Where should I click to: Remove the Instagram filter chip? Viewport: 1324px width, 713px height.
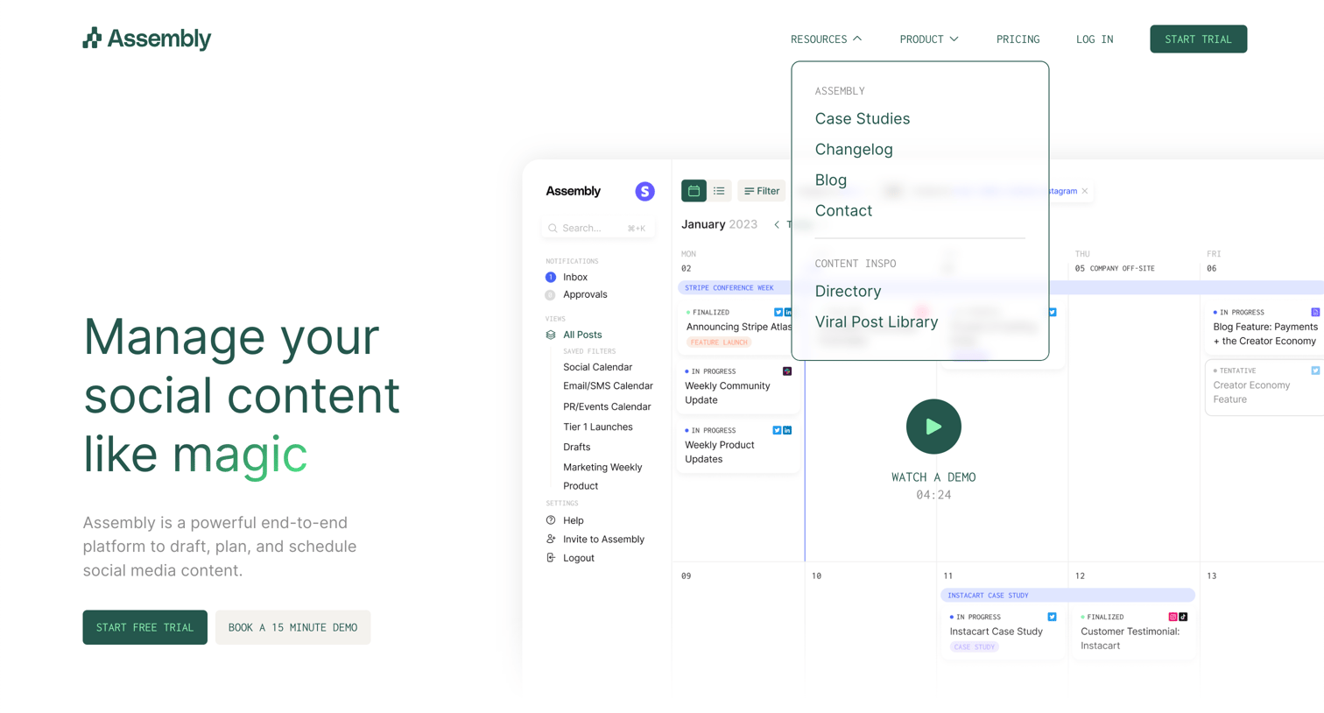coord(1085,191)
